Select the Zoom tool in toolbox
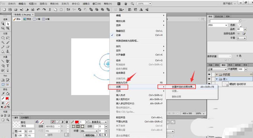 coord(8,120)
